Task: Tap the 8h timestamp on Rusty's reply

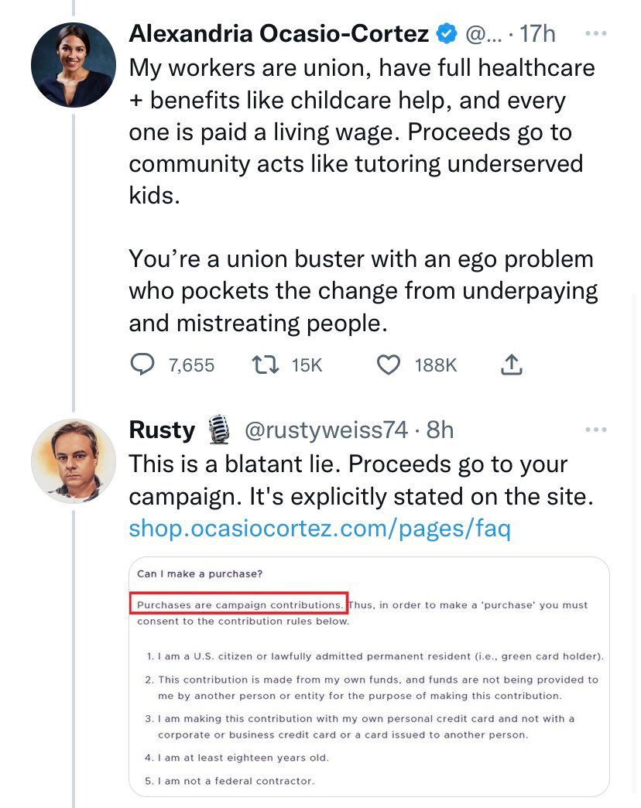Action: coord(440,430)
